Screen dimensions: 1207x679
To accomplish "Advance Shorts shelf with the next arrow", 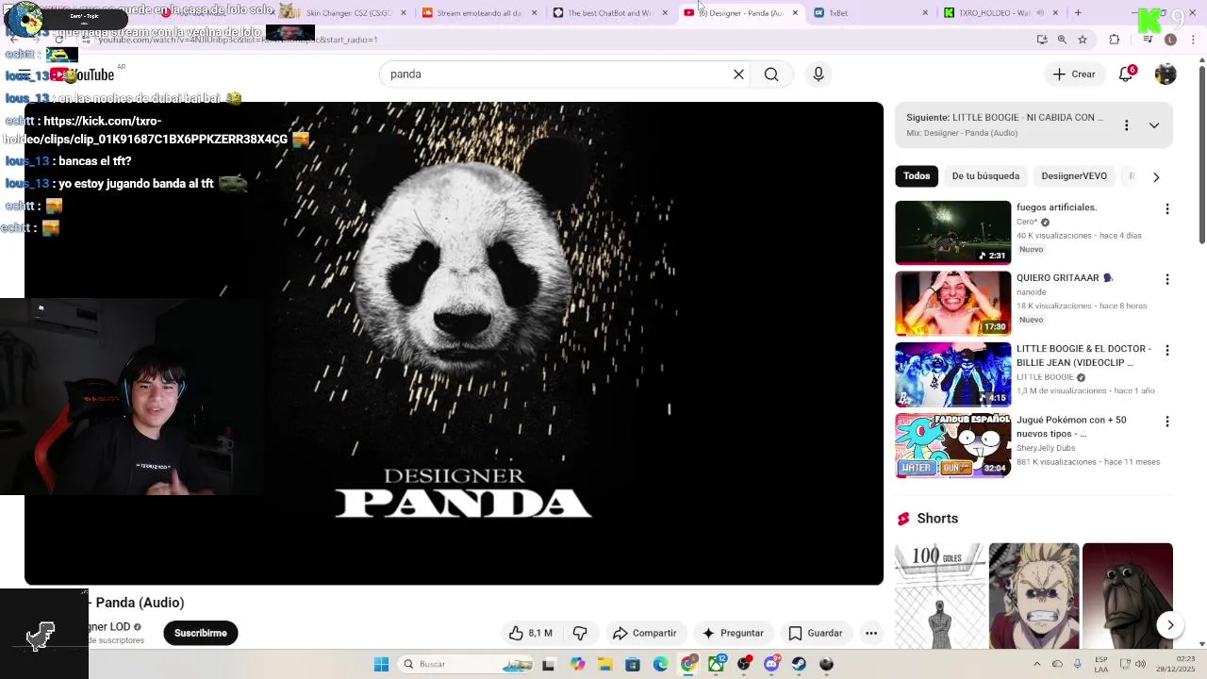I will (x=1170, y=624).
